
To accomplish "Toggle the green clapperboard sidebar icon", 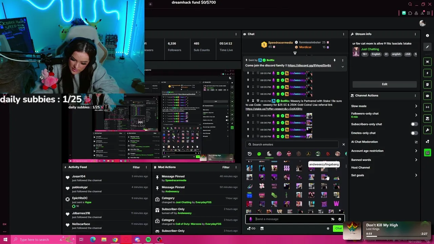I will (428, 153).
